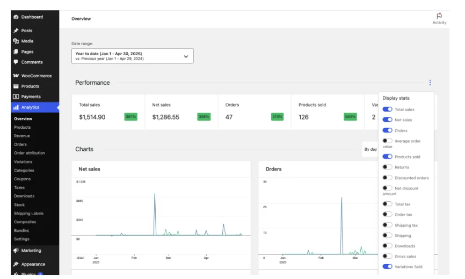Screen dimensions: 465x279
Task: Select Order attribution in Analytics submenu
Action: [29, 153]
